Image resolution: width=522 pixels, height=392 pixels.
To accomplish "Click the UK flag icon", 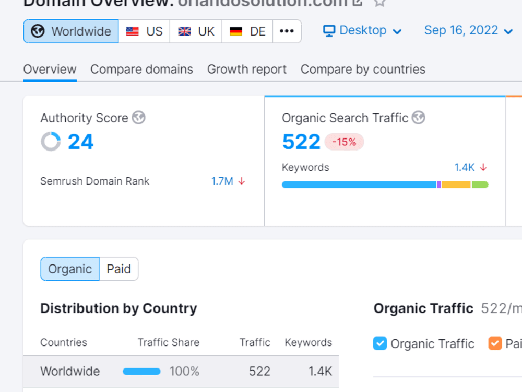I will [184, 31].
